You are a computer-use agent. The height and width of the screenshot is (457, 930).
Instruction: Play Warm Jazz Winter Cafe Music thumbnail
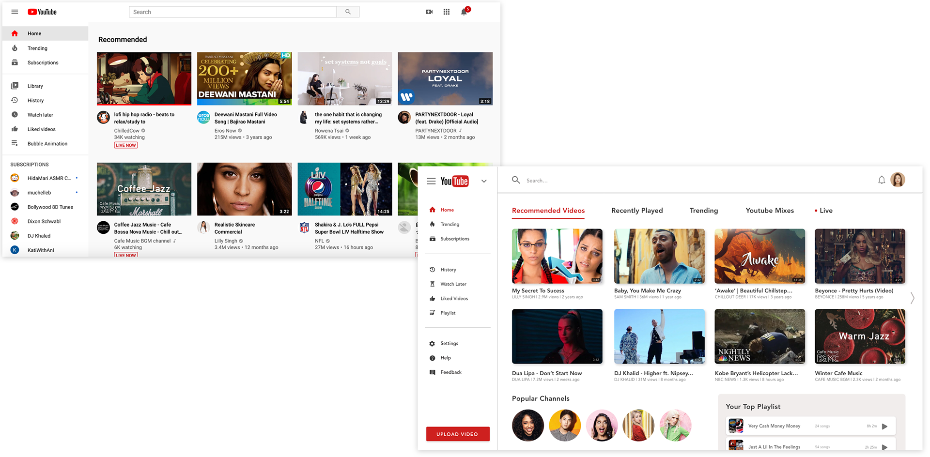(x=860, y=336)
